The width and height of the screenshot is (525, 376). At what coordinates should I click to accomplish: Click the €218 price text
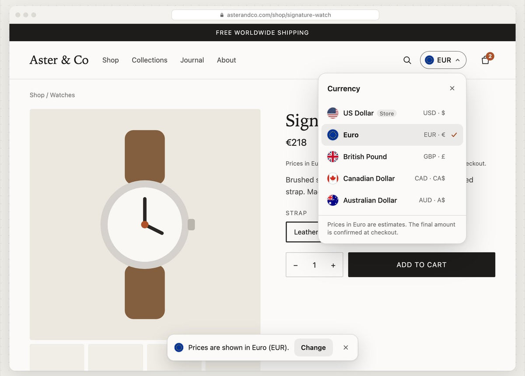(x=296, y=142)
